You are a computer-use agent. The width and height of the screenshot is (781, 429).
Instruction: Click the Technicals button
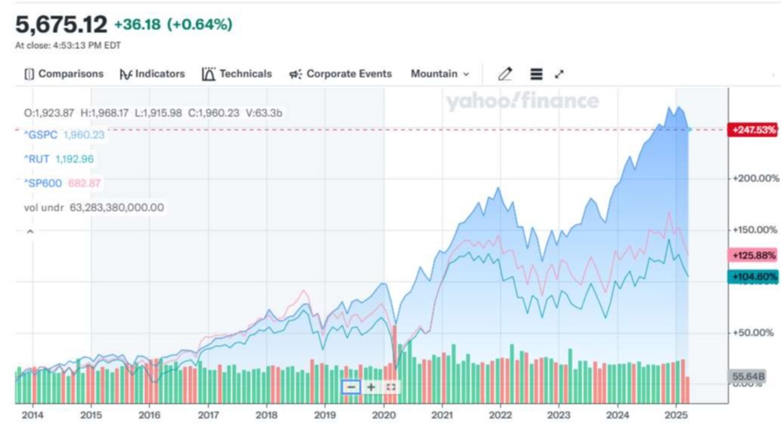point(237,74)
